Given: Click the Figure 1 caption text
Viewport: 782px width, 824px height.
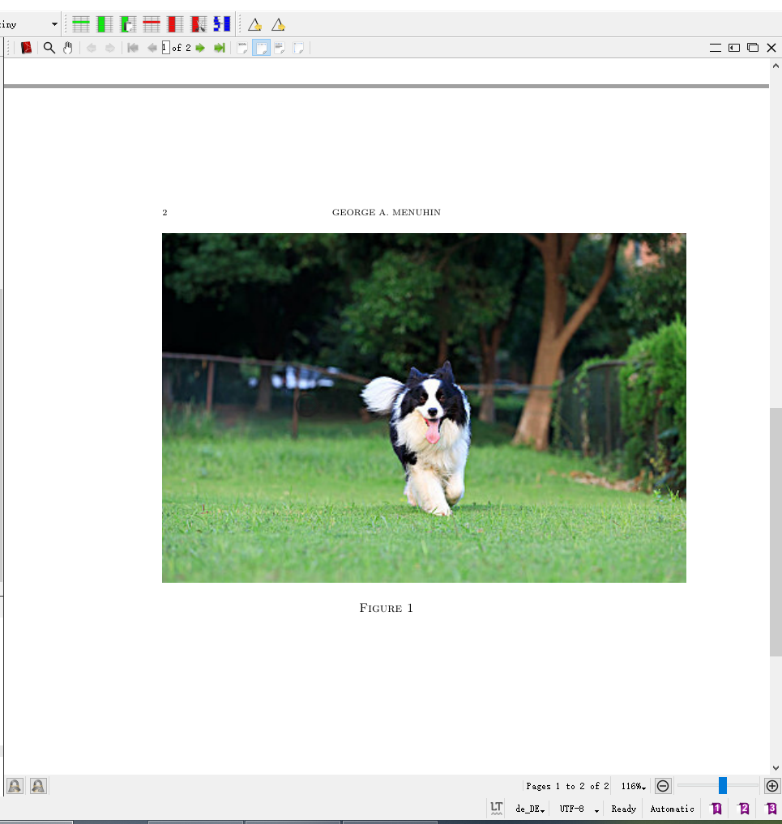Looking at the screenshot, I should click(x=387, y=608).
